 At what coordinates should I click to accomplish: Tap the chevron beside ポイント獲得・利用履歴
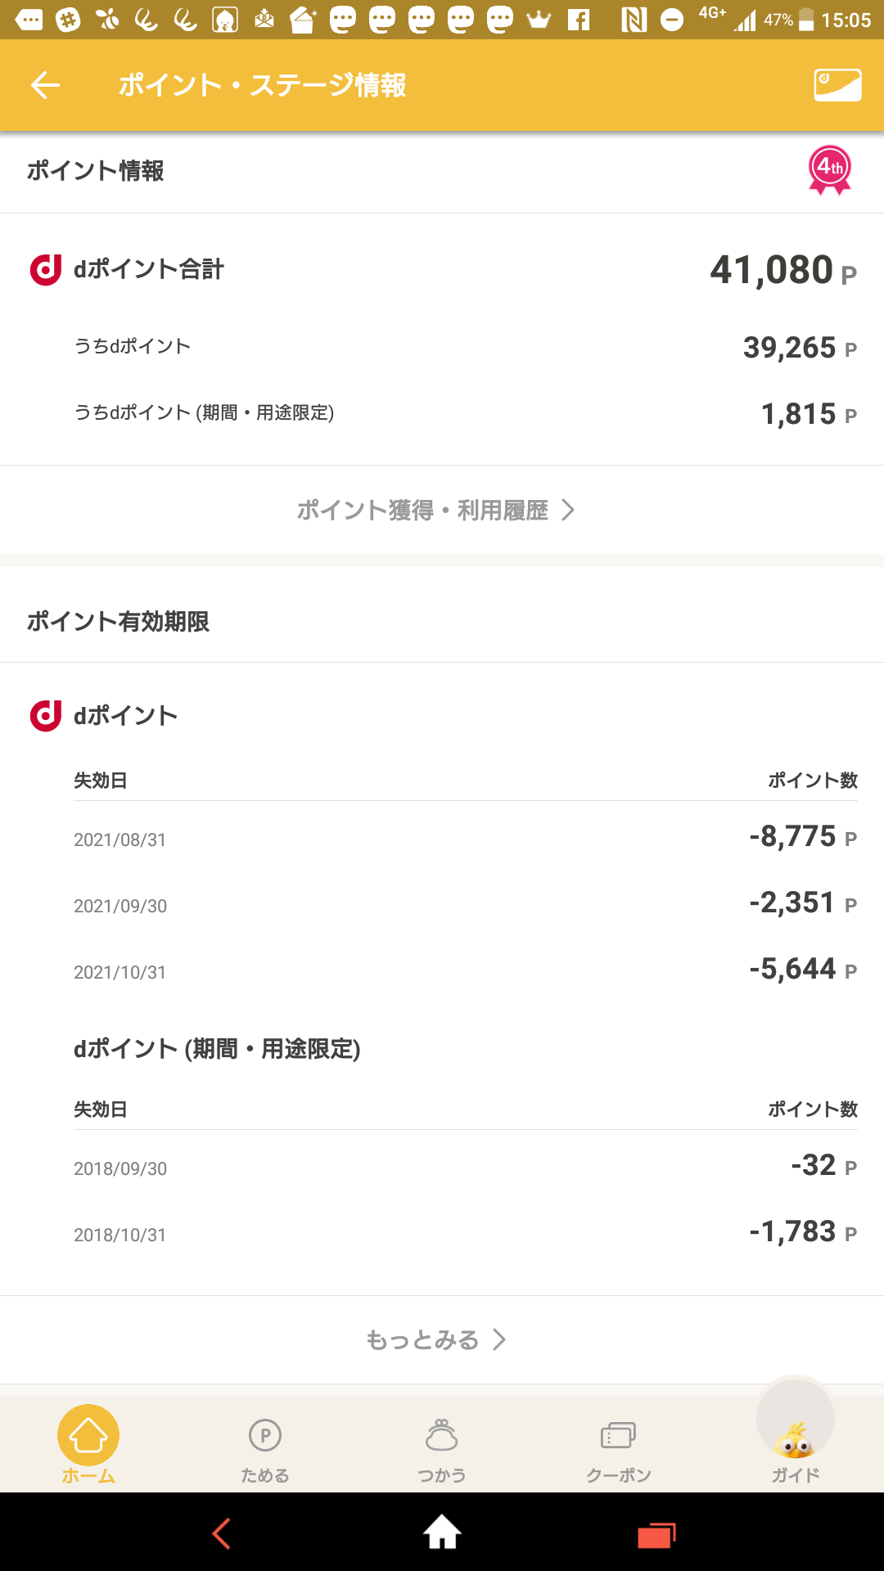(568, 511)
